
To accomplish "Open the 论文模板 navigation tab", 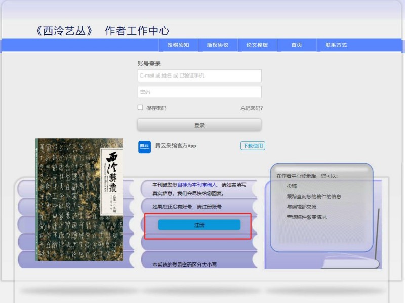I will pos(257,45).
